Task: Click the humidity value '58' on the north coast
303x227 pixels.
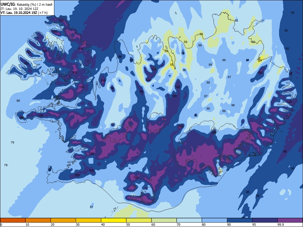Action: 201,34
